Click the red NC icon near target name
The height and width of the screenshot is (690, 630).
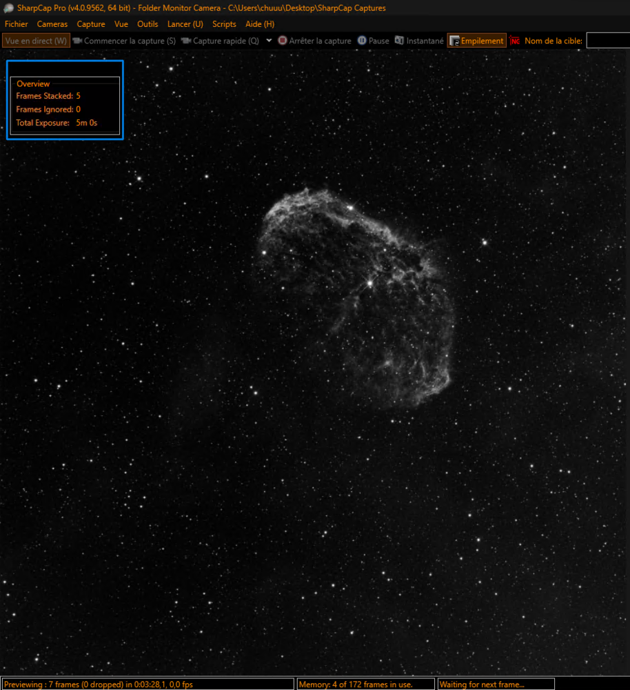(515, 41)
